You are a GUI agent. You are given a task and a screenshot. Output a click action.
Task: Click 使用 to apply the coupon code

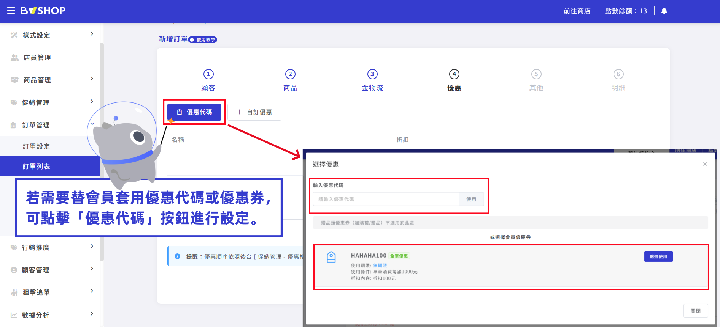tap(471, 199)
